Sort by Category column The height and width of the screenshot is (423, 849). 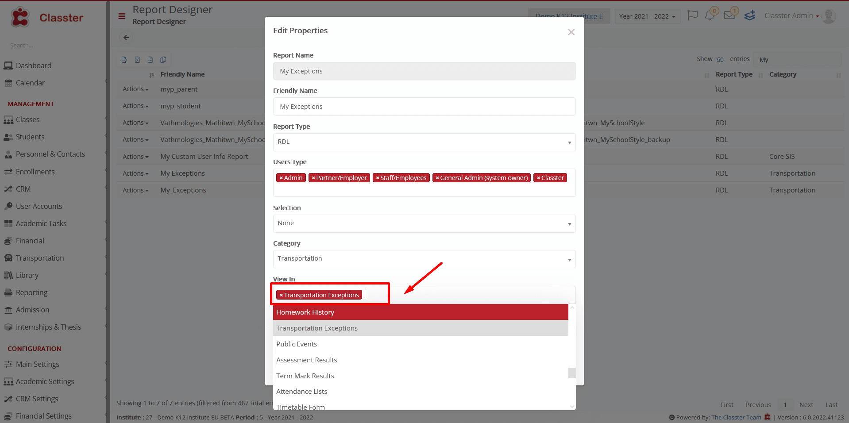pos(783,74)
